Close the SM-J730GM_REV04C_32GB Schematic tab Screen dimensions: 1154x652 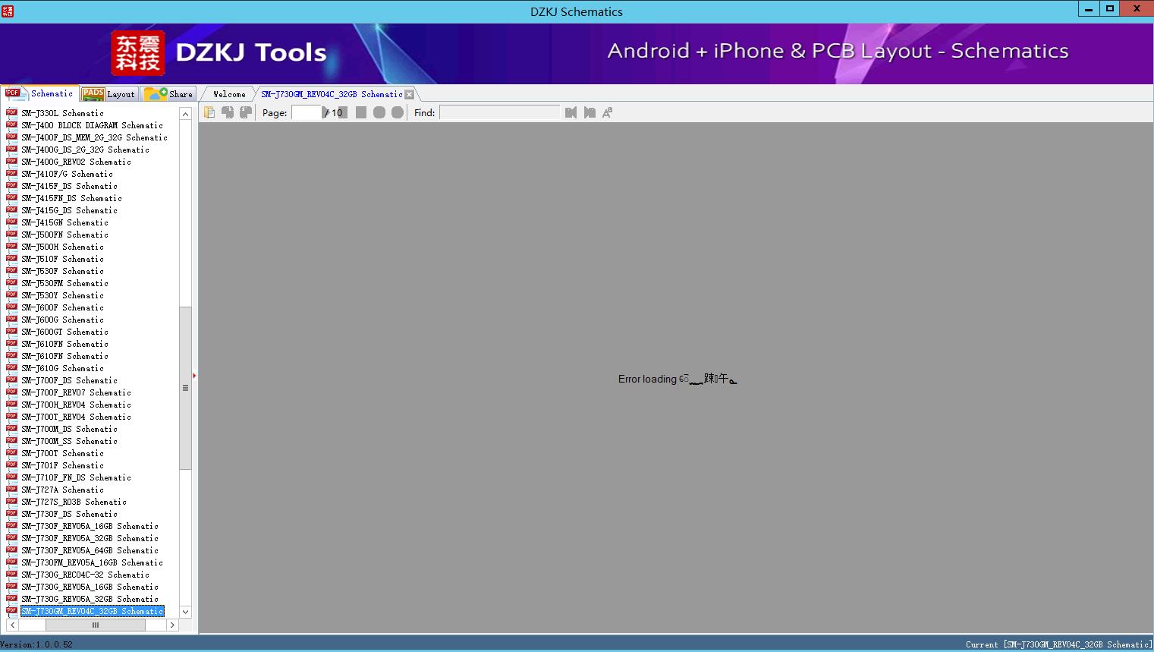point(410,95)
